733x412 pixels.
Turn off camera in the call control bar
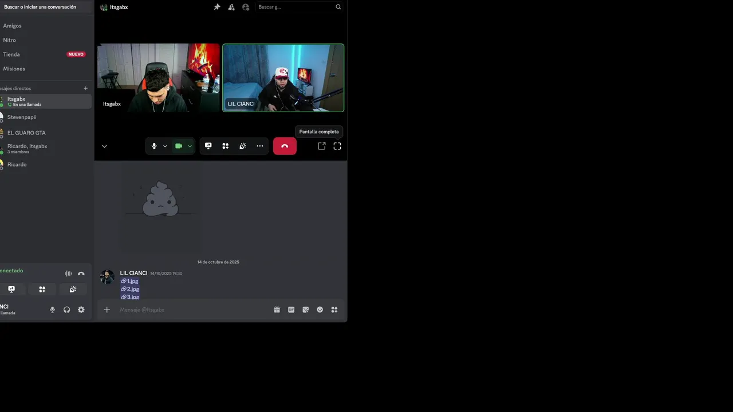(179, 146)
